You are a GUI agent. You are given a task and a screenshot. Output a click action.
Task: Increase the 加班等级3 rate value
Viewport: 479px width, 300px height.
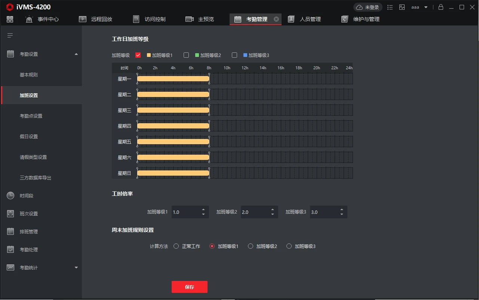(342, 210)
